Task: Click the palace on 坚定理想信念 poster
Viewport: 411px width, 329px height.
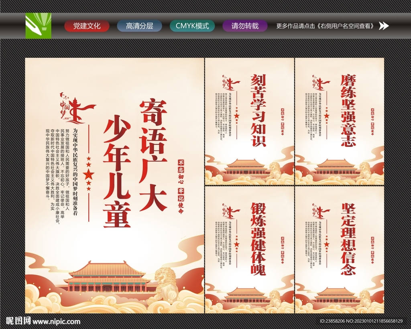Action: click(x=336, y=294)
